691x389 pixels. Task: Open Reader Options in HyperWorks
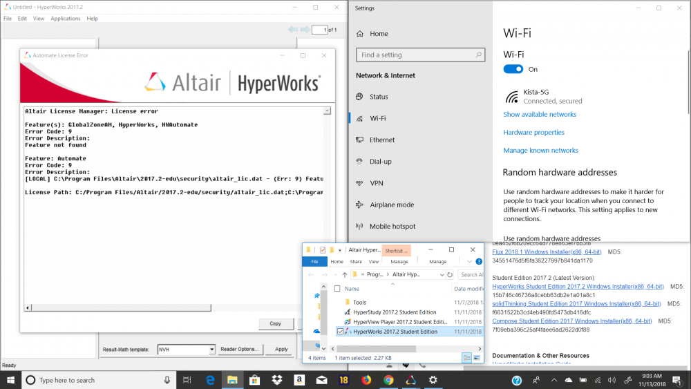239,350
